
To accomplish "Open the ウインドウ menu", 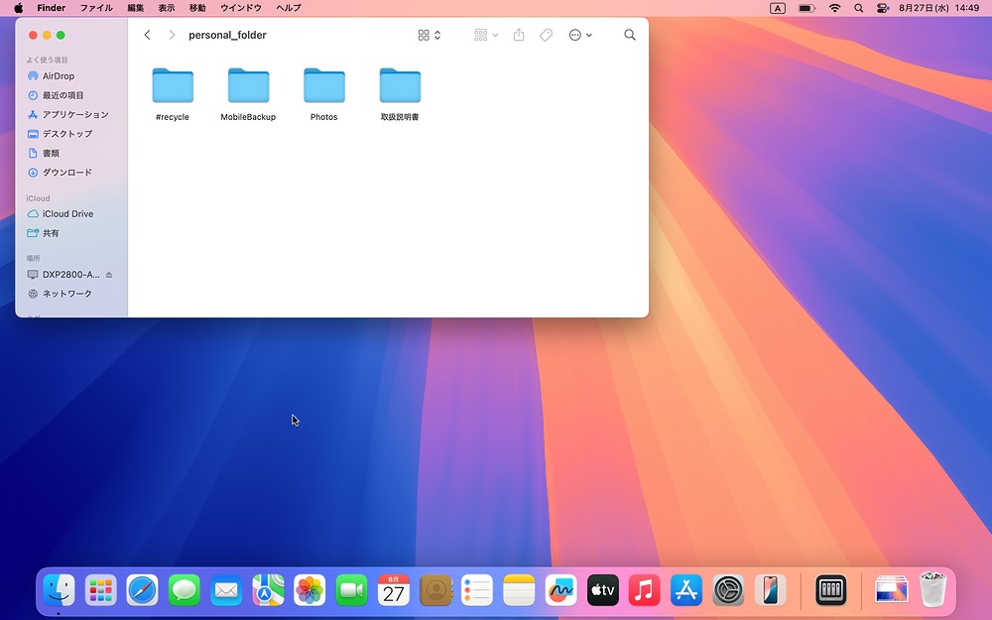I will (x=241, y=8).
